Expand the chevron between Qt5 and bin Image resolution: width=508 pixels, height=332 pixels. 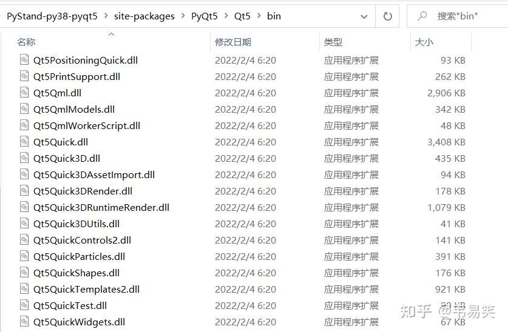click(259, 16)
